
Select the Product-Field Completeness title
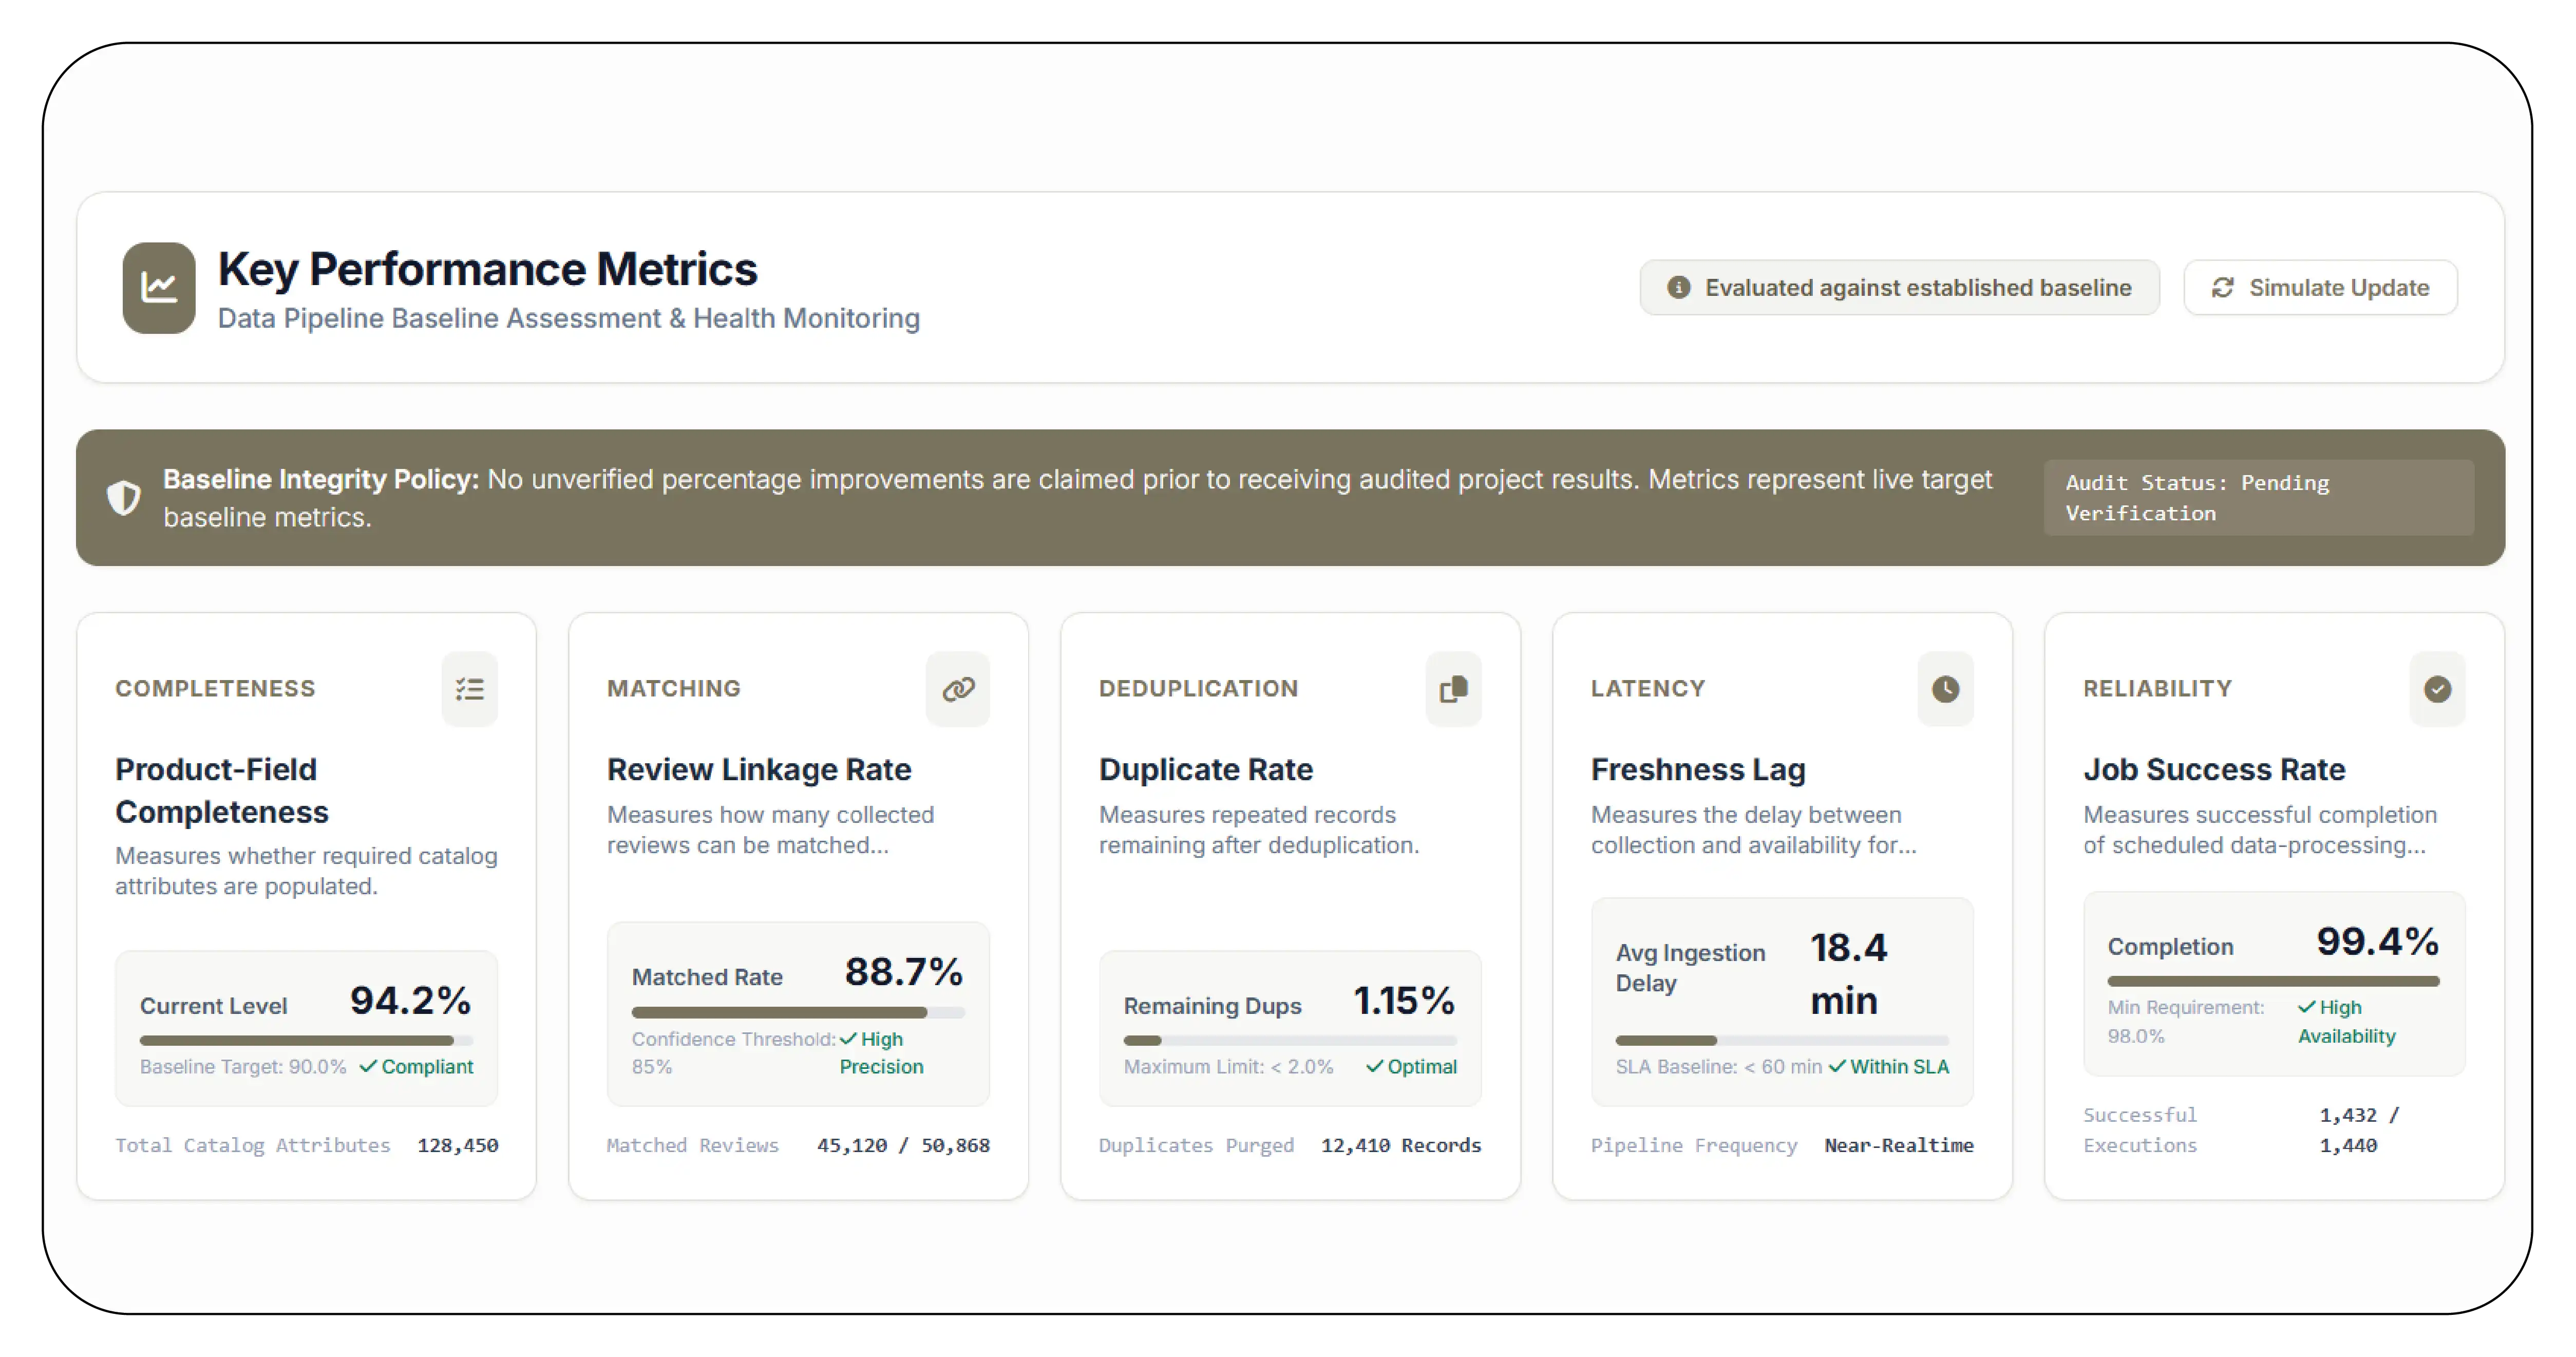[222, 791]
